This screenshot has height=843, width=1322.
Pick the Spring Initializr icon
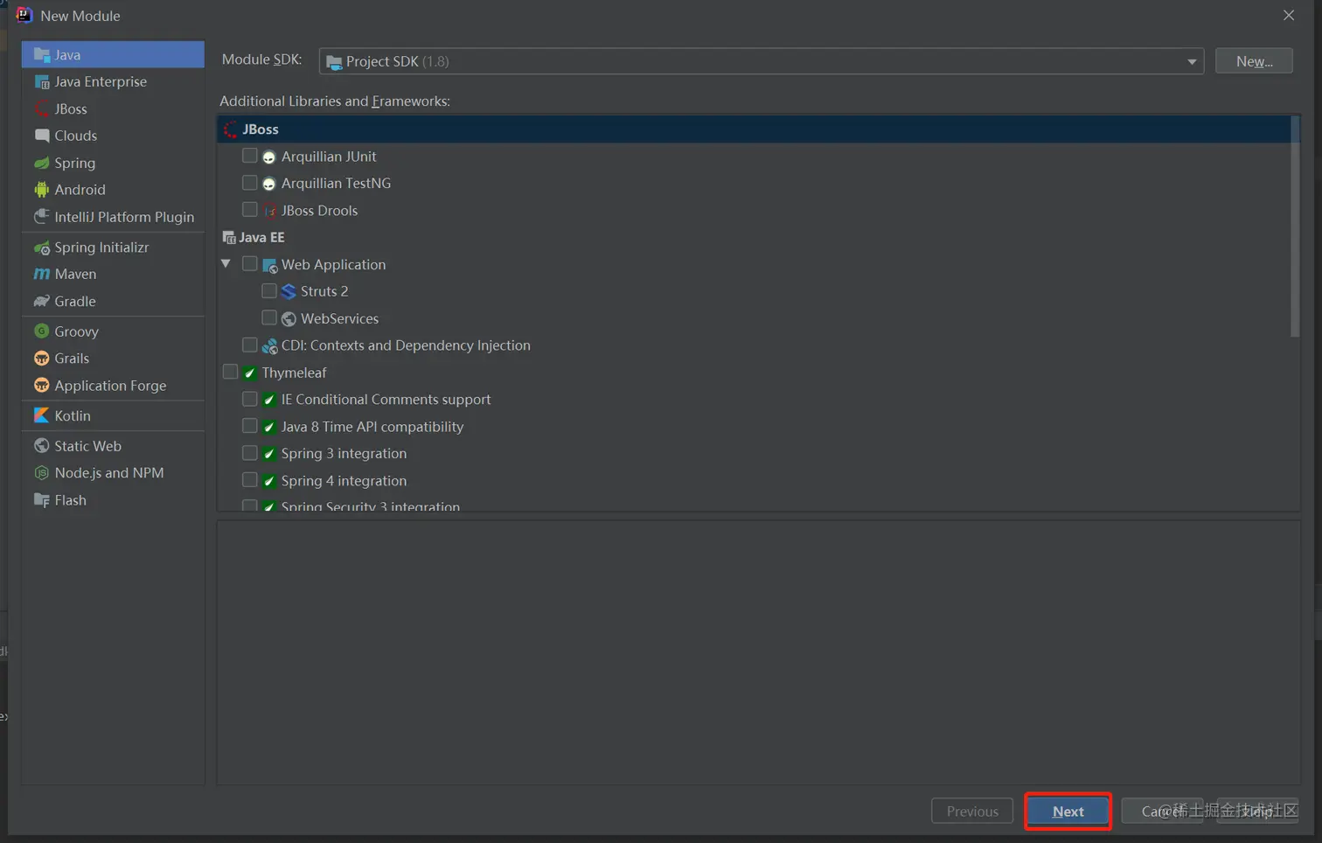[41, 247]
